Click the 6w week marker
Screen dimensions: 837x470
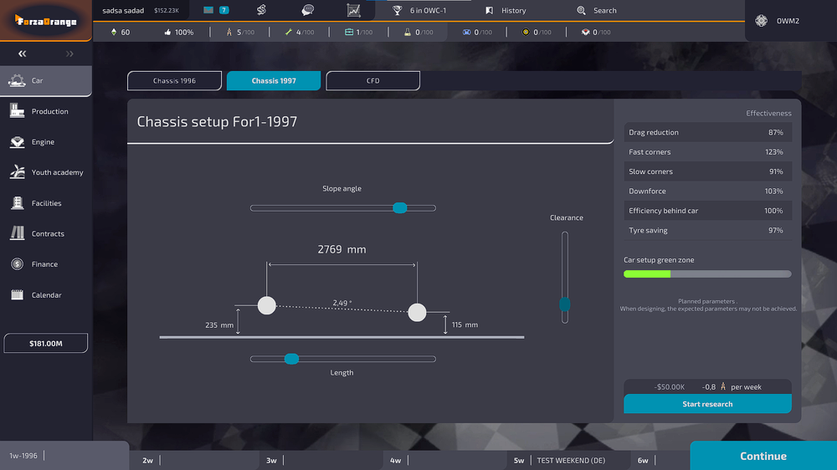pyautogui.click(x=643, y=461)
